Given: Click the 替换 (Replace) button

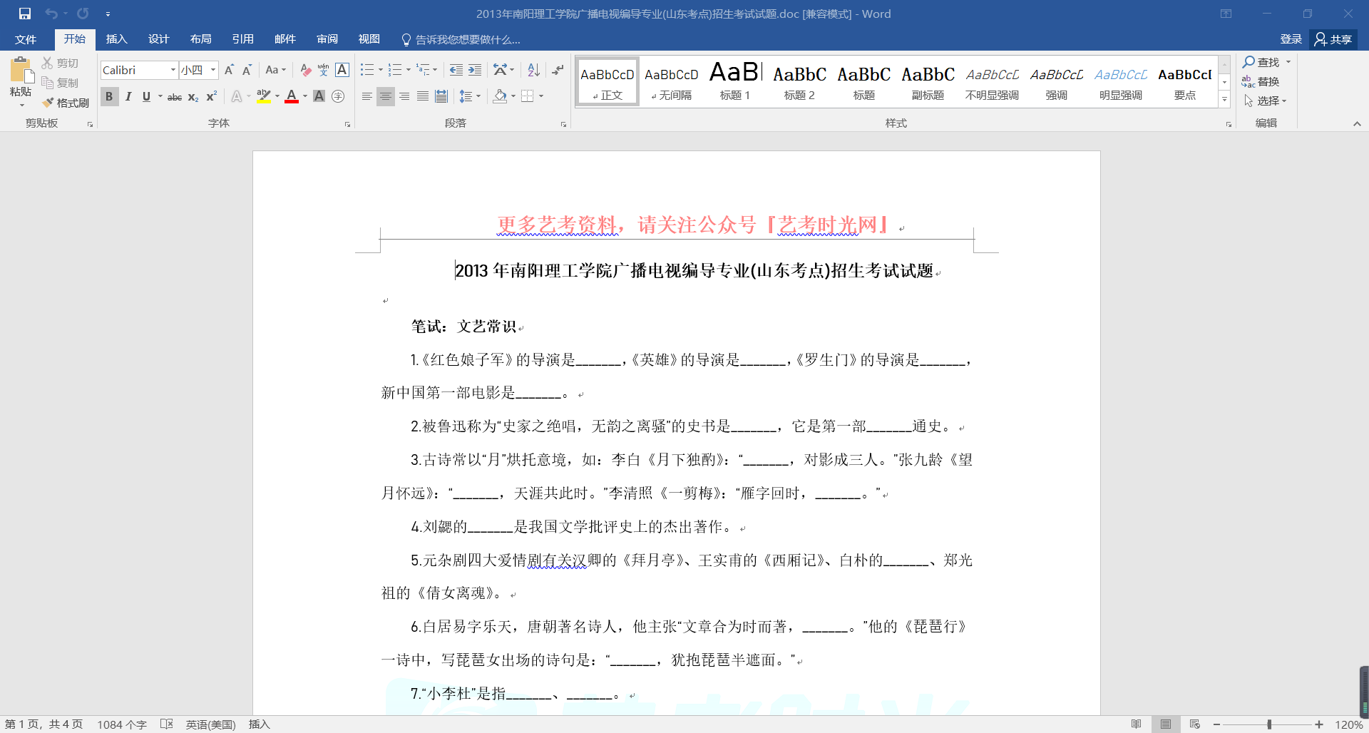Looking at the screenshot, I should 1261,81.
